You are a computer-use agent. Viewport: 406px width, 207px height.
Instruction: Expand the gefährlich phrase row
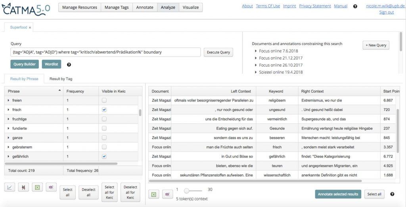9,157
